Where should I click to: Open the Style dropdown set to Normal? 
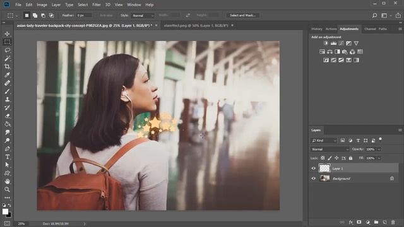[143, 15]
